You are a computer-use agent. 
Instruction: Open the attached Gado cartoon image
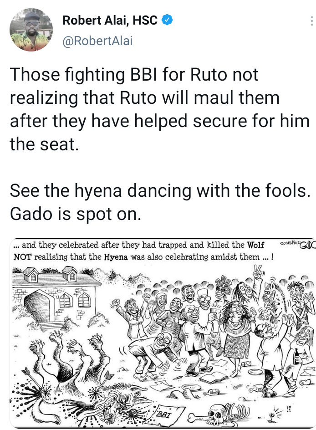(x=163, y=333)
